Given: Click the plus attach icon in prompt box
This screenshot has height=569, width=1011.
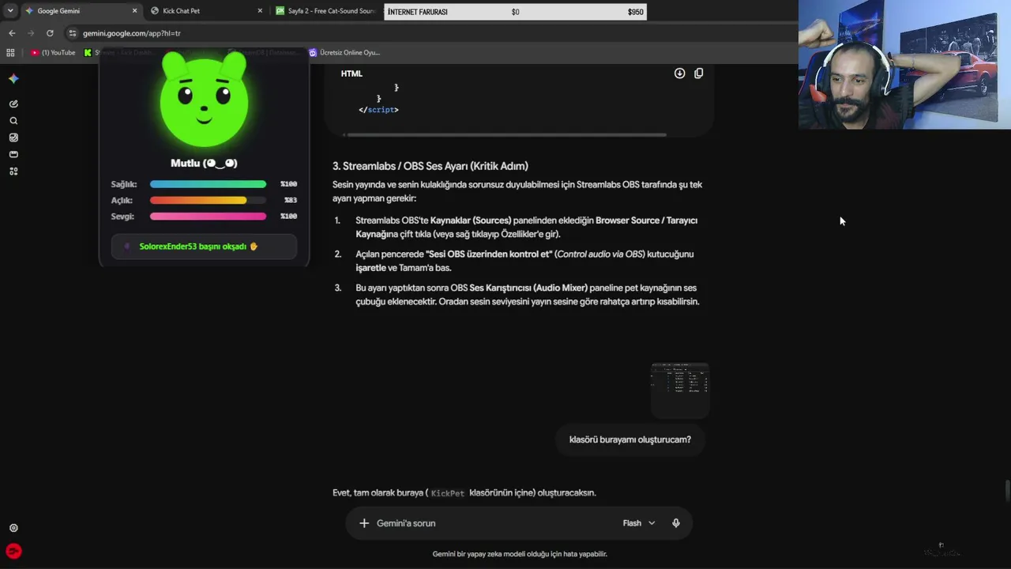Looking at the screenshot, I should pos(364,523).
